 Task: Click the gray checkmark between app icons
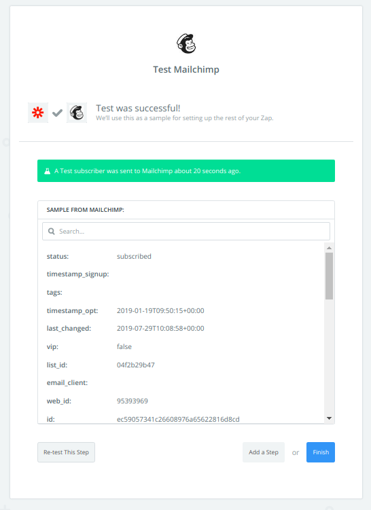click(x=57, y=113)
